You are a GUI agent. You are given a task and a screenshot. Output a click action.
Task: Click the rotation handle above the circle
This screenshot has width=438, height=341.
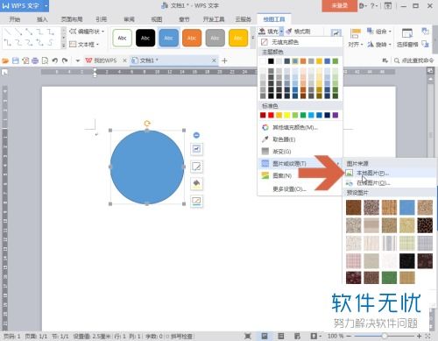tap(147, 124)
